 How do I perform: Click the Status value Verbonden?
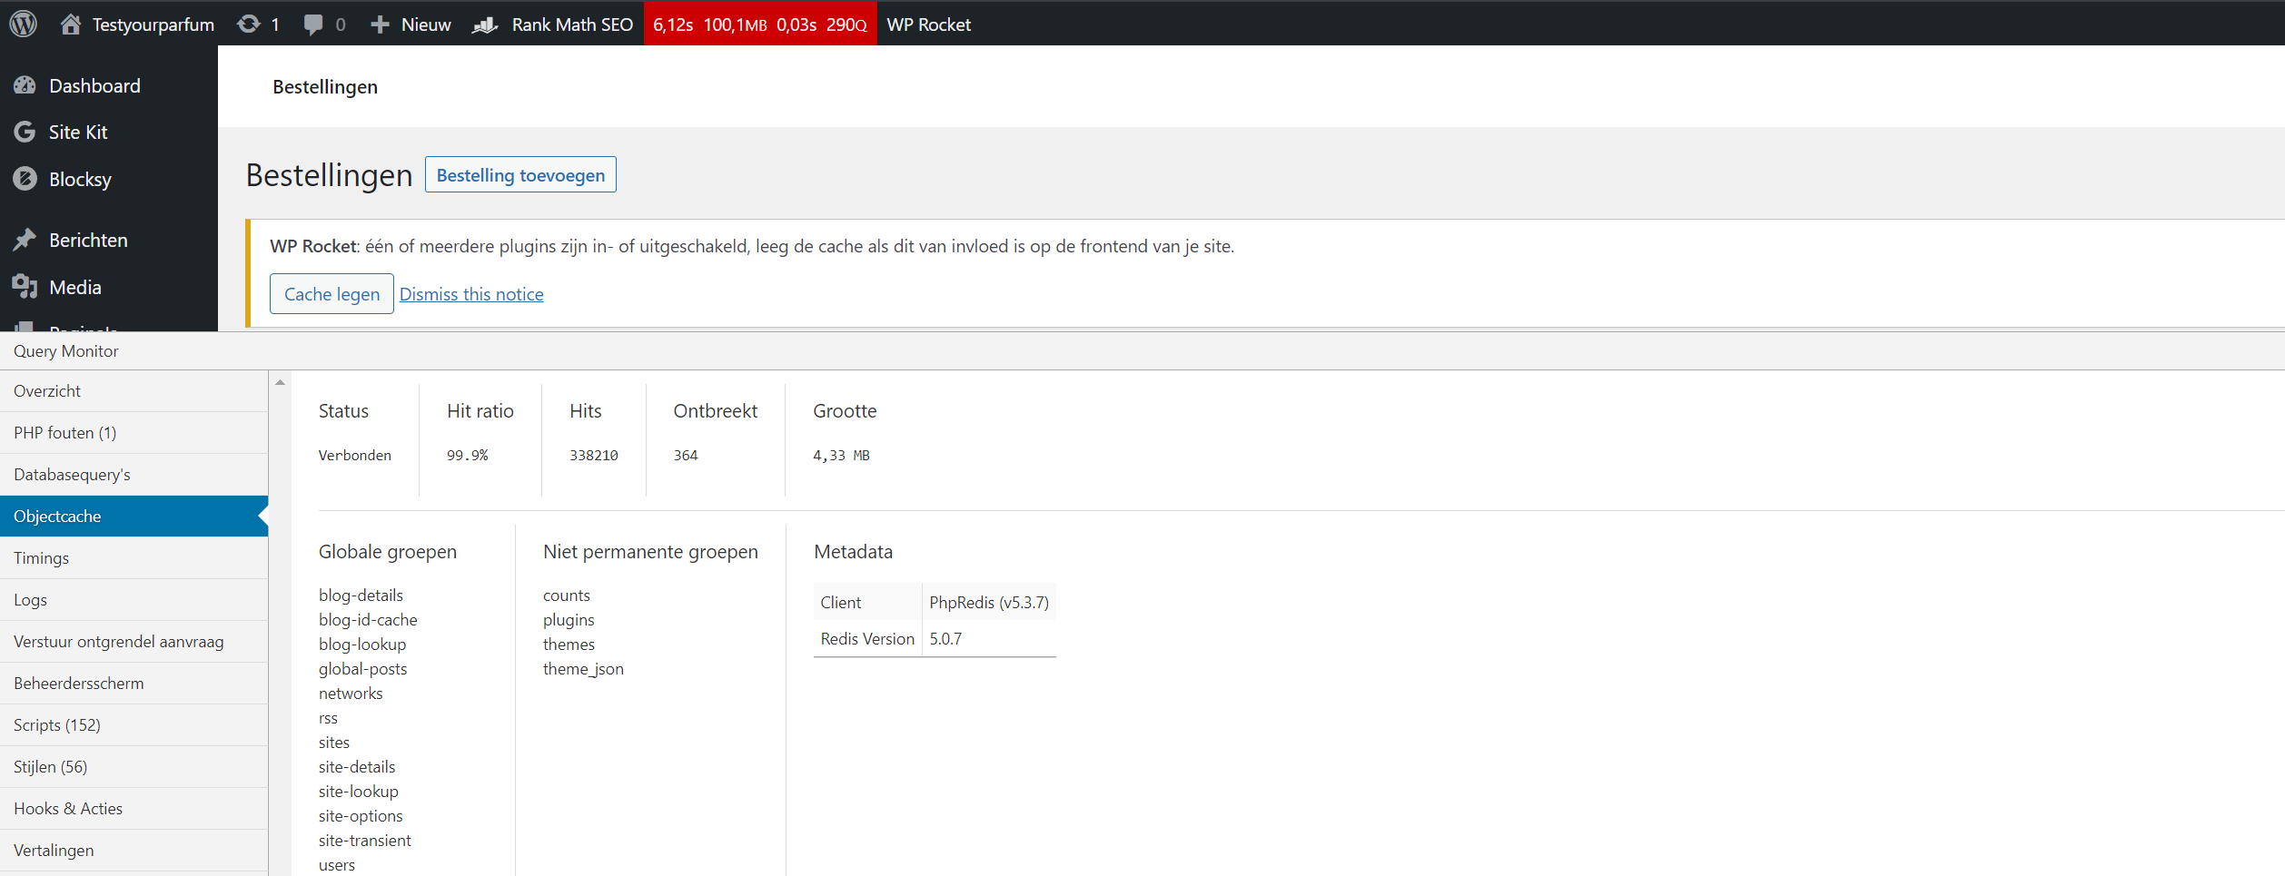[x=354, y=455]
